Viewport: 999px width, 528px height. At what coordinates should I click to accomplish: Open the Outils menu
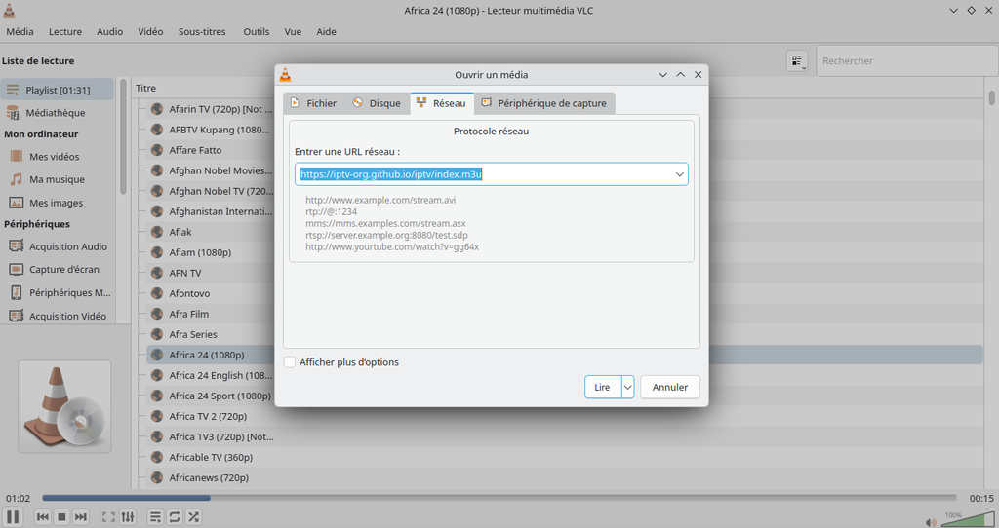click(257, 31)
